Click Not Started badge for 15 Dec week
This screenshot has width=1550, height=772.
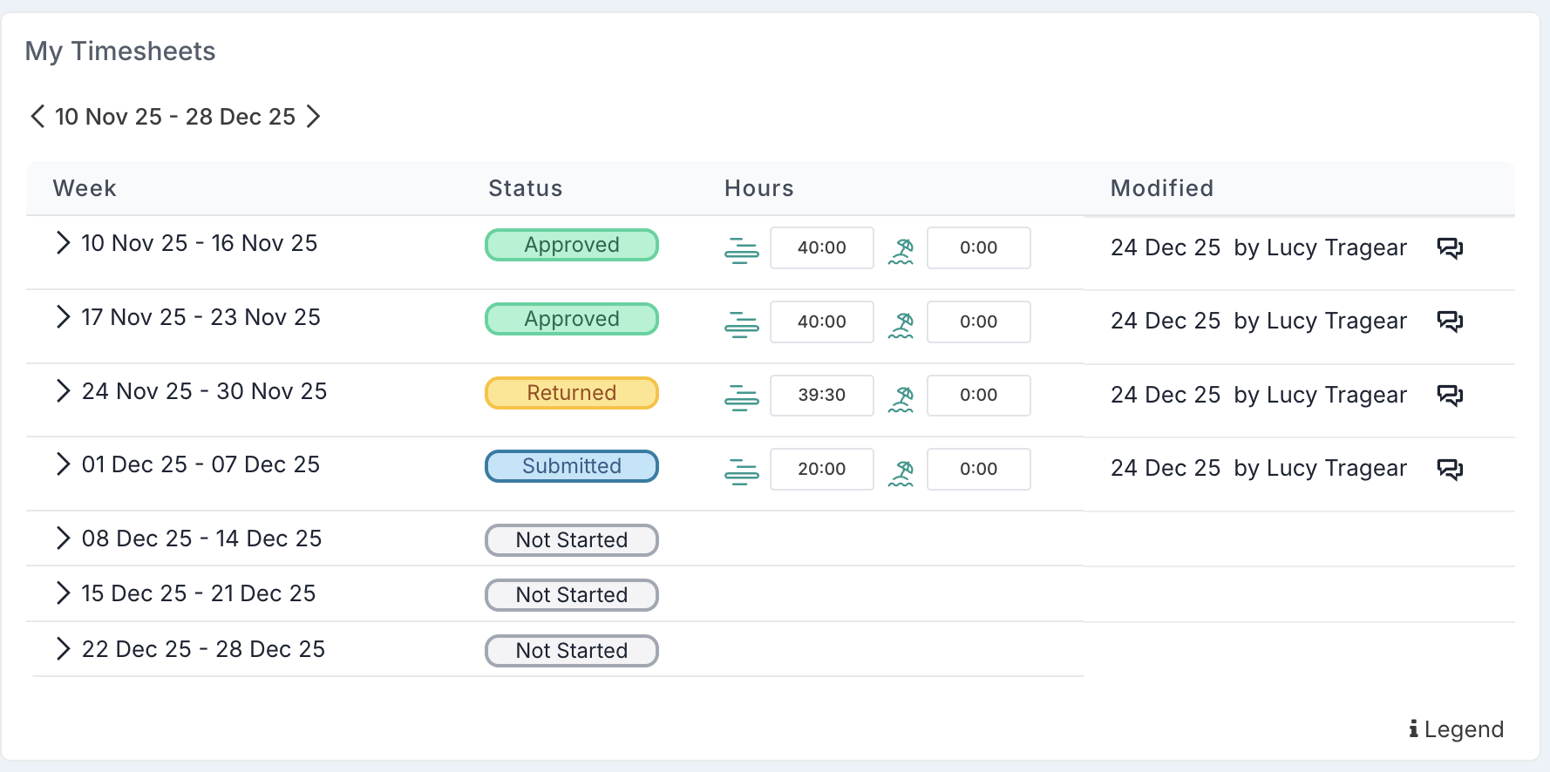[571, 595]
